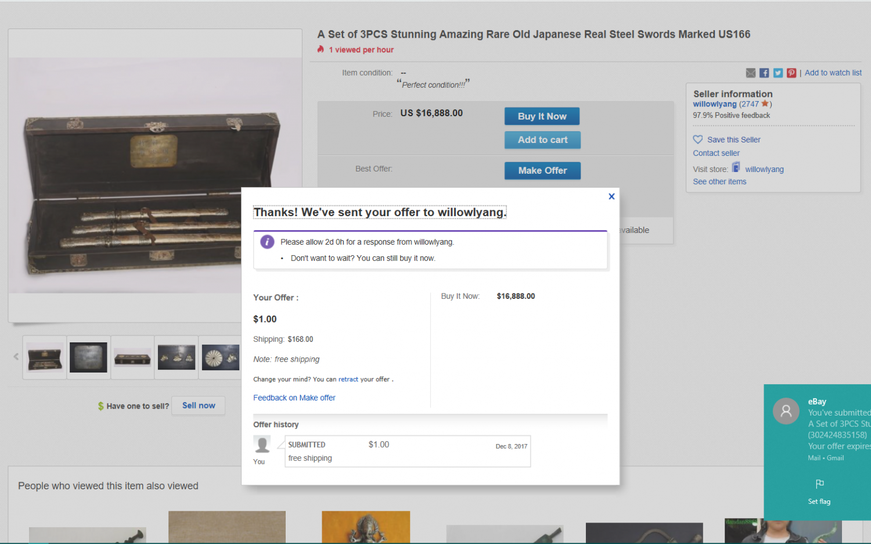Select third thumbnail of closed case

[132, 357]
